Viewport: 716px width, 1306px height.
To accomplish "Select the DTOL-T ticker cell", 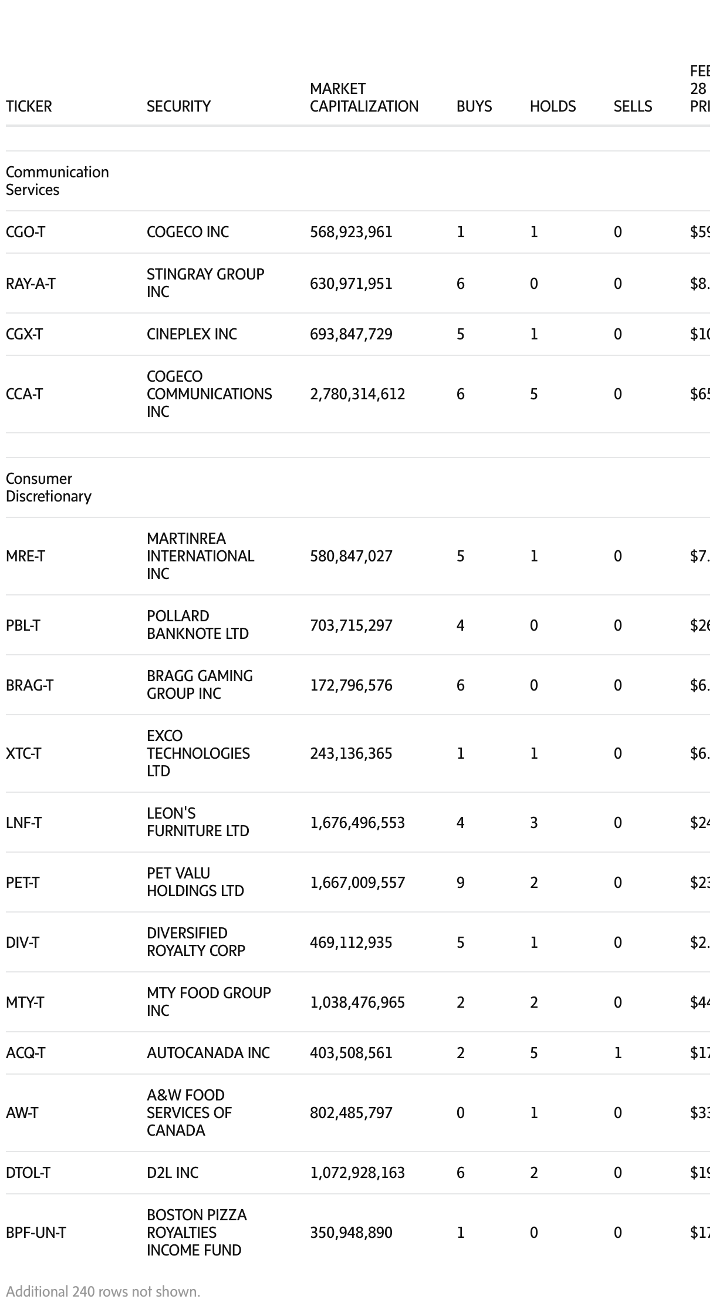I will [28, 1173].
